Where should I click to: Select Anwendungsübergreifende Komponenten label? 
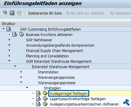point(60,45)
